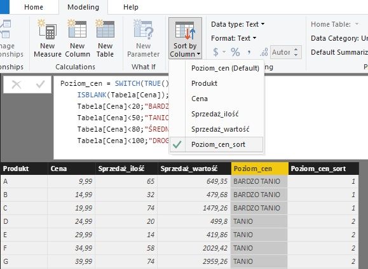Image resolution: width=368 pixels, height=269 pixels.
Task: Click BARDZO TANIO cell in row C
Action: pos(259,208)
